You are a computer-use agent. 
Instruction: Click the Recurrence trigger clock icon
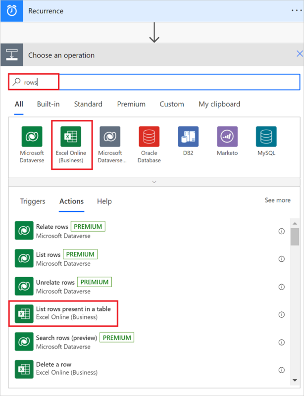[x=12, y=10]
